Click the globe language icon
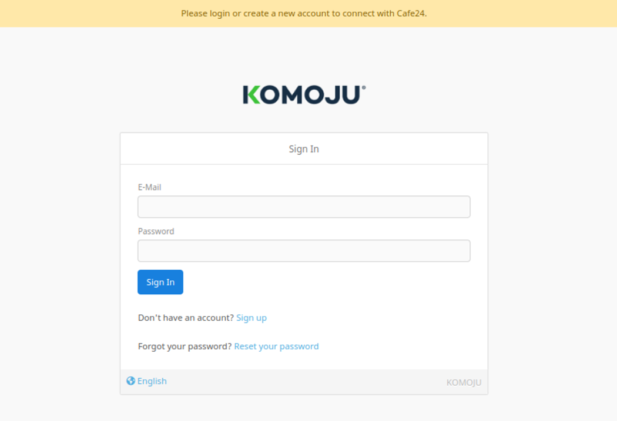This screenshot has width=617, height=421. pyautogui.click(x=130, y=381)
